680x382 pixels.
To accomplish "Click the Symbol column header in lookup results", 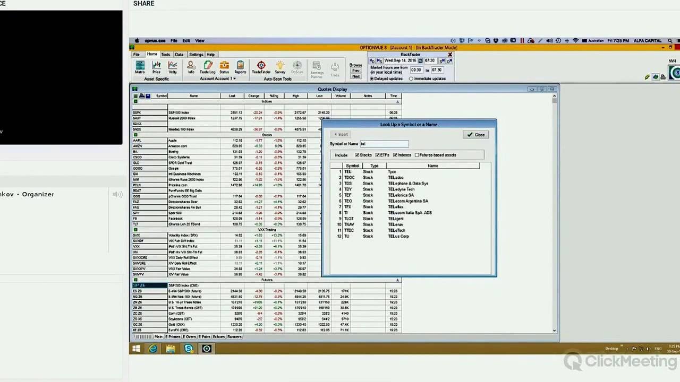I will [352, 166].
